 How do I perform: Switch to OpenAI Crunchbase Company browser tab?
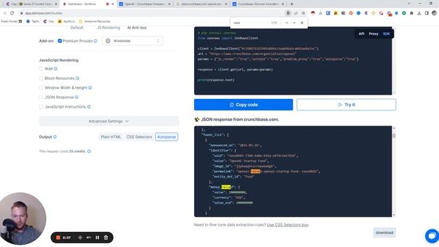coord(144,4)
